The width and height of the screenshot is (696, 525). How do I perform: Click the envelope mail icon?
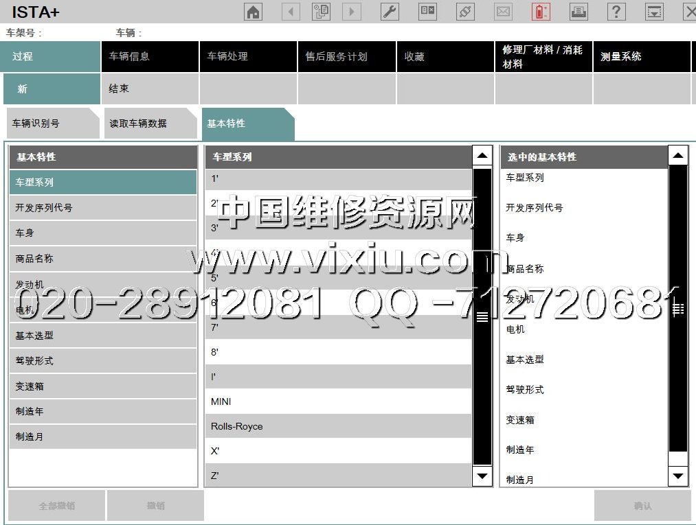coord(504,12)
